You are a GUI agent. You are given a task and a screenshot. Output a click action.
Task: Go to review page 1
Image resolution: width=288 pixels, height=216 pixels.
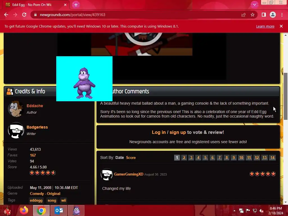pos(177,157)
